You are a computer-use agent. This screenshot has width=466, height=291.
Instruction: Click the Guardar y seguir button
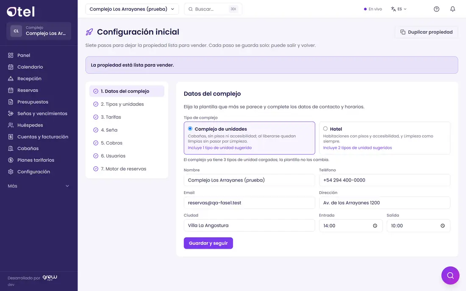click(x=208, y=243)
